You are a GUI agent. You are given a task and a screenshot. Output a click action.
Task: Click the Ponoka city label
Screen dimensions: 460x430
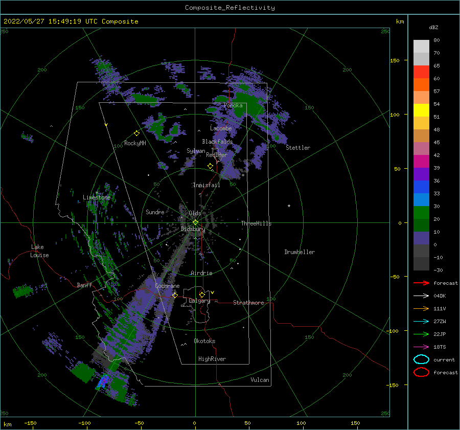(233, 105)
